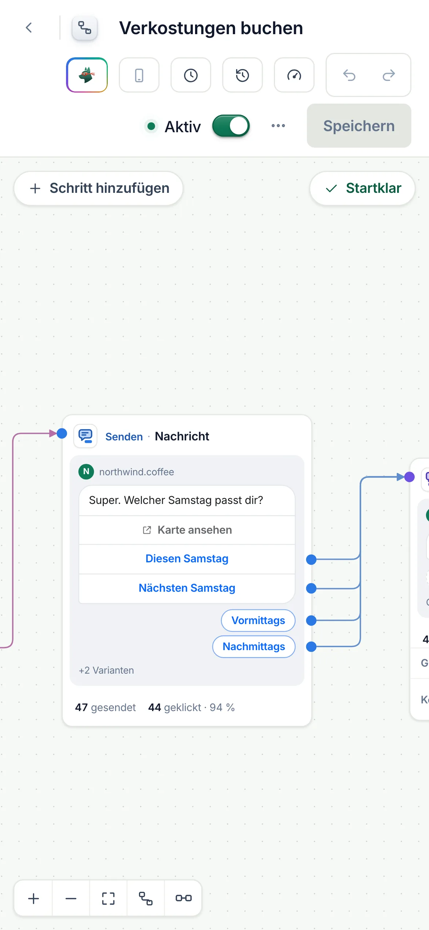Image resolution: width=429 pixels, height=930 pixels.
Task: Click the Diesen Samstag output connector
Action: (x=311, y=559)
